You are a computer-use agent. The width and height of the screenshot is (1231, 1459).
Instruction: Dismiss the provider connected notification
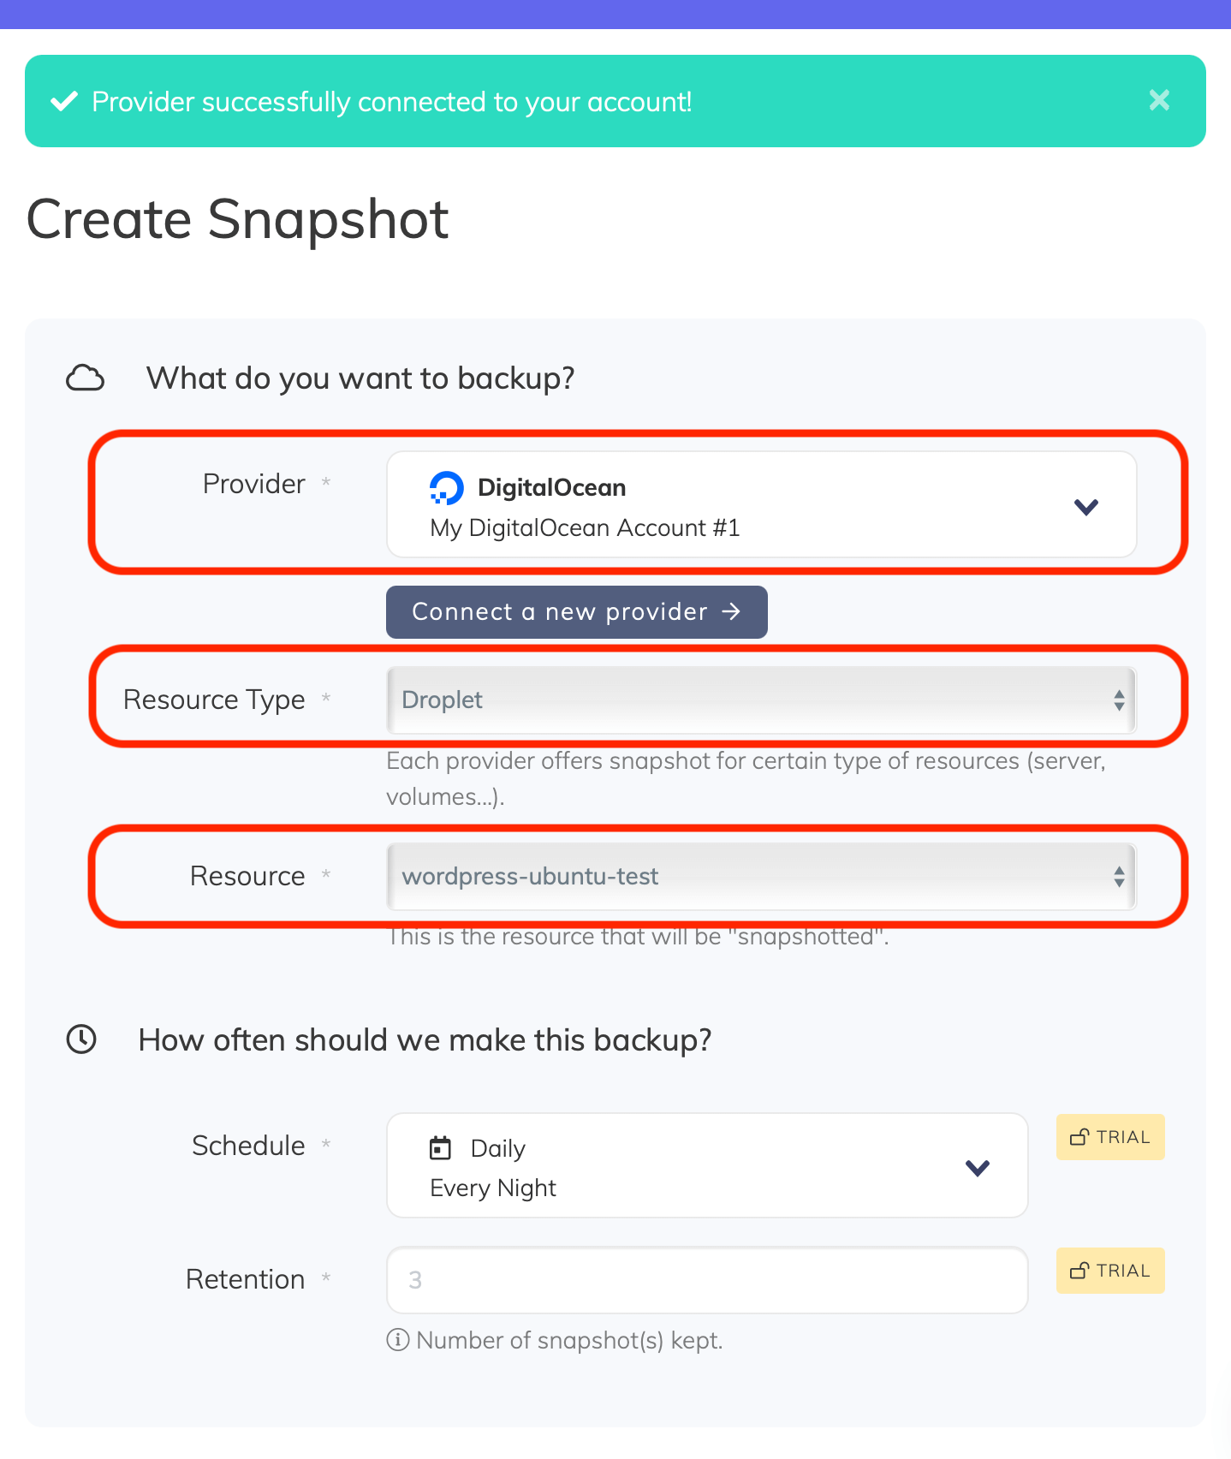click(x=1159, y=100)
